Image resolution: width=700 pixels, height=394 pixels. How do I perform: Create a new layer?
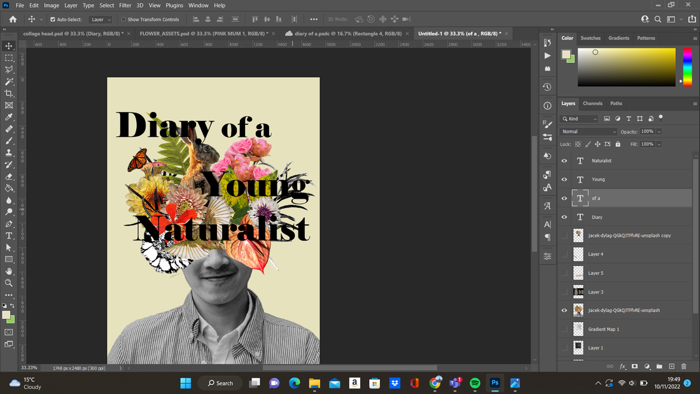671,366
